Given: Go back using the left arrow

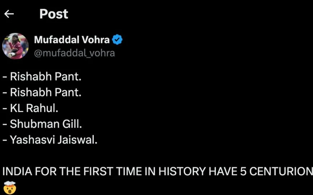Looking at the screenshot, I should 9,14.
